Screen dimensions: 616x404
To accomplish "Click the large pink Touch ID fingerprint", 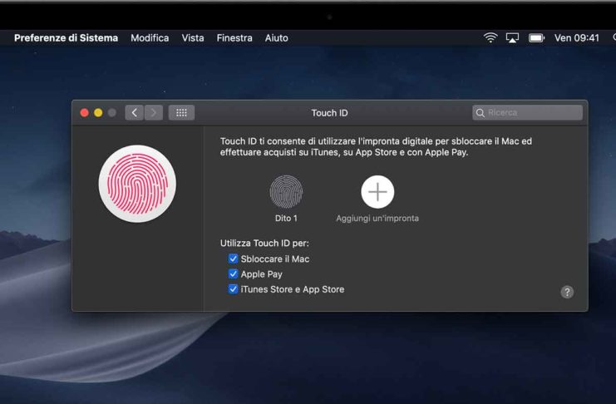I will (137, 184).
